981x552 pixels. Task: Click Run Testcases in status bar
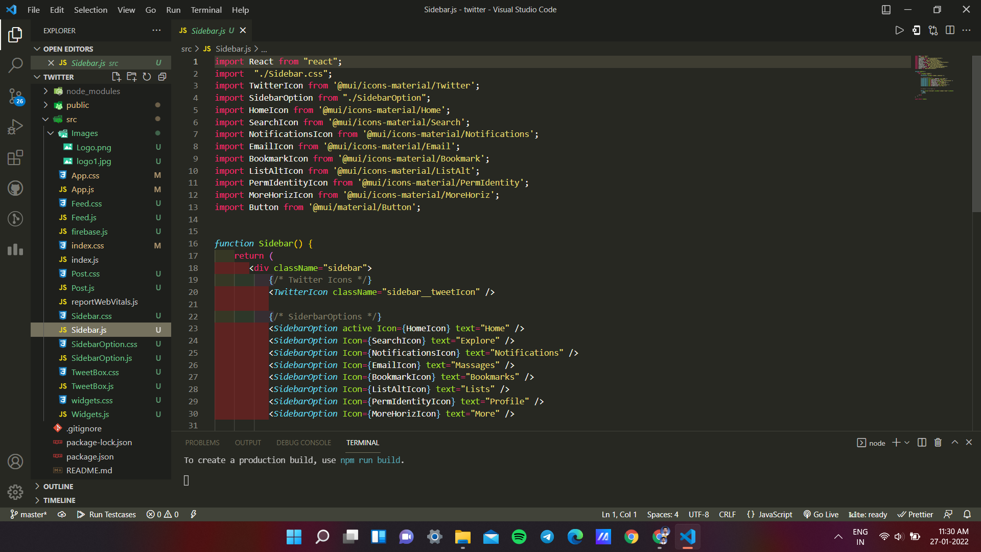click(x=106, y=514)
